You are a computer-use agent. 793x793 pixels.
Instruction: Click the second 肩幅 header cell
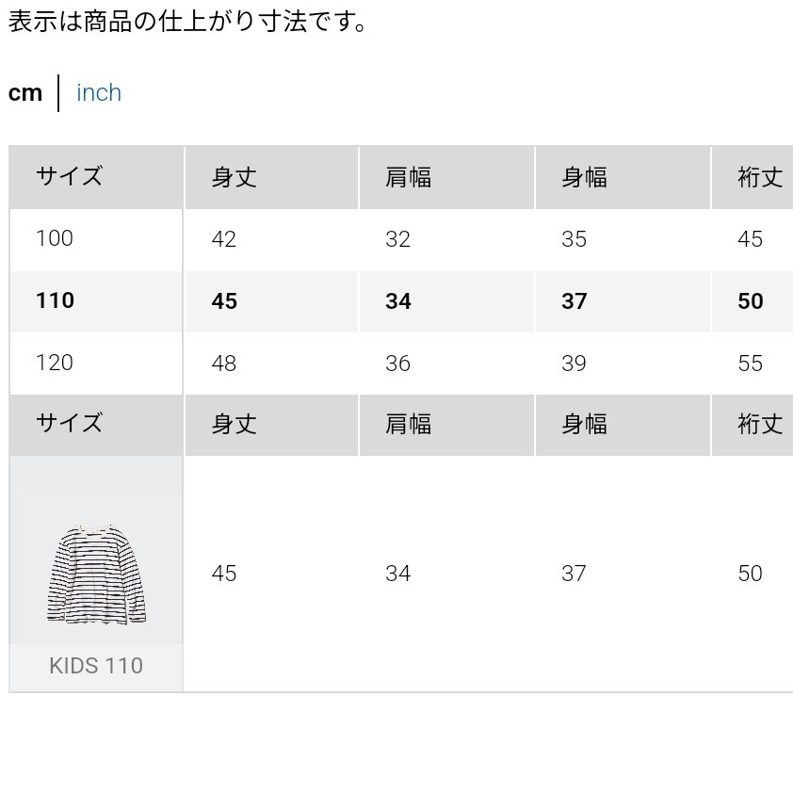(x=446, y=425)
